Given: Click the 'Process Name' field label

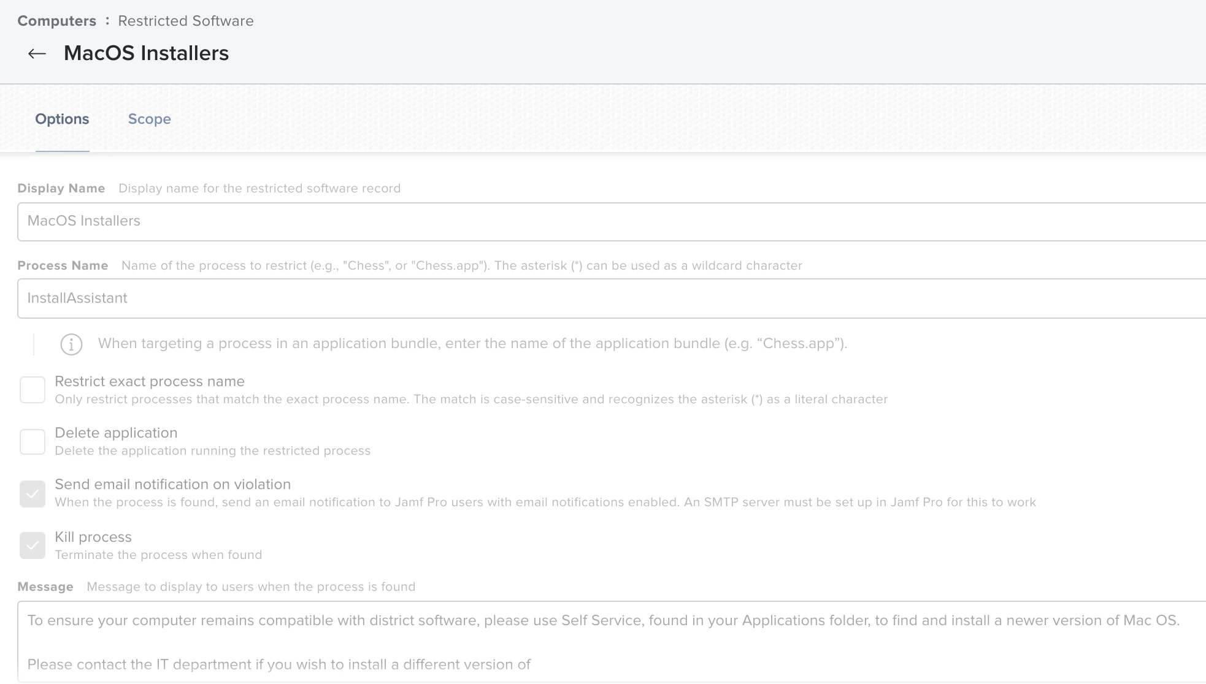Looking at the screenshot, I should point(63,265).
